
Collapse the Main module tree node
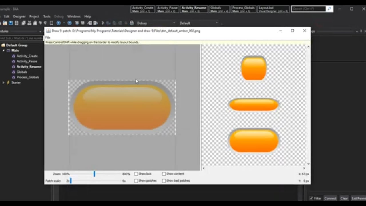tap(3, 51)
